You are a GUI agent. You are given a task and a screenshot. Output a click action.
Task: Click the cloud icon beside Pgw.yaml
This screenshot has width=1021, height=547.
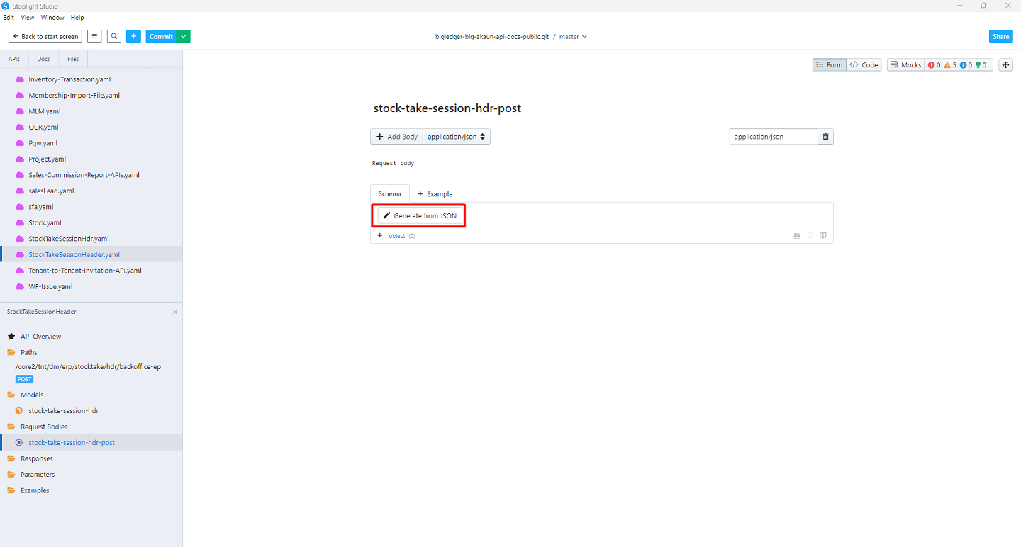tap(20, 143)
